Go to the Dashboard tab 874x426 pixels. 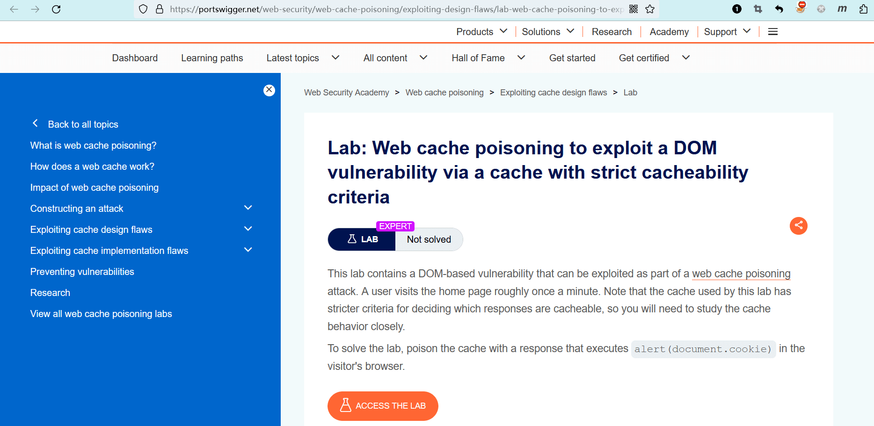pyautogui.click(x=135, y=58)
